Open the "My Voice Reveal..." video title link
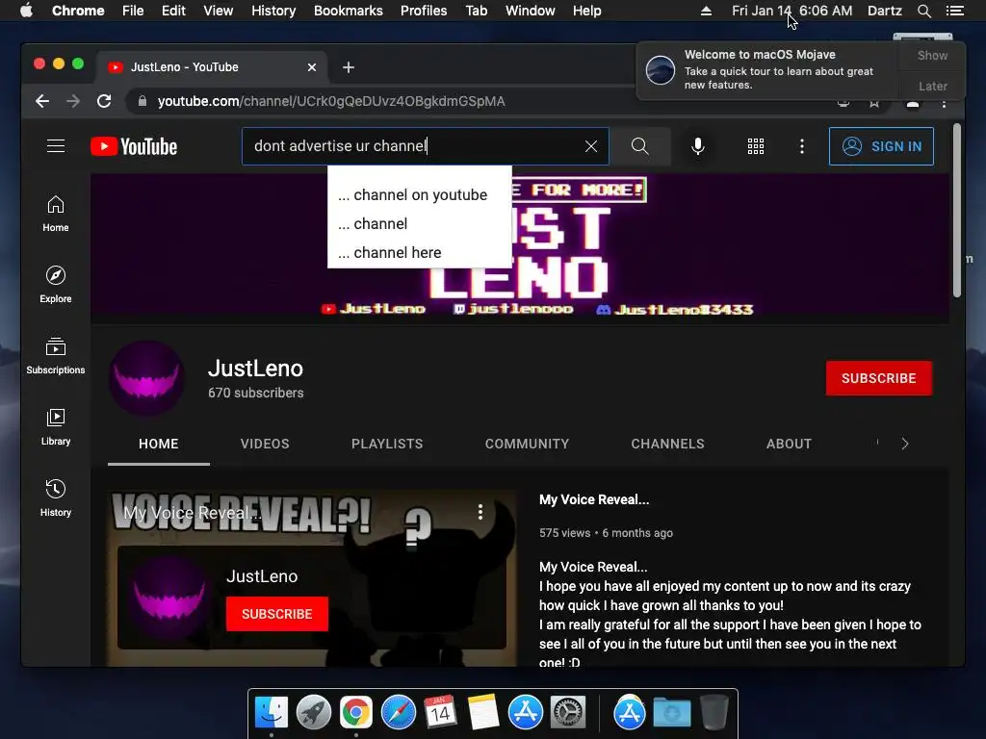Image resolution: width=986 pixels, height=739 pixels. pyautogui.click(x=594, y=499)
